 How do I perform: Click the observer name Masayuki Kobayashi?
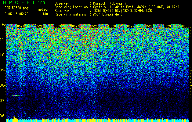tap(110, 4)
